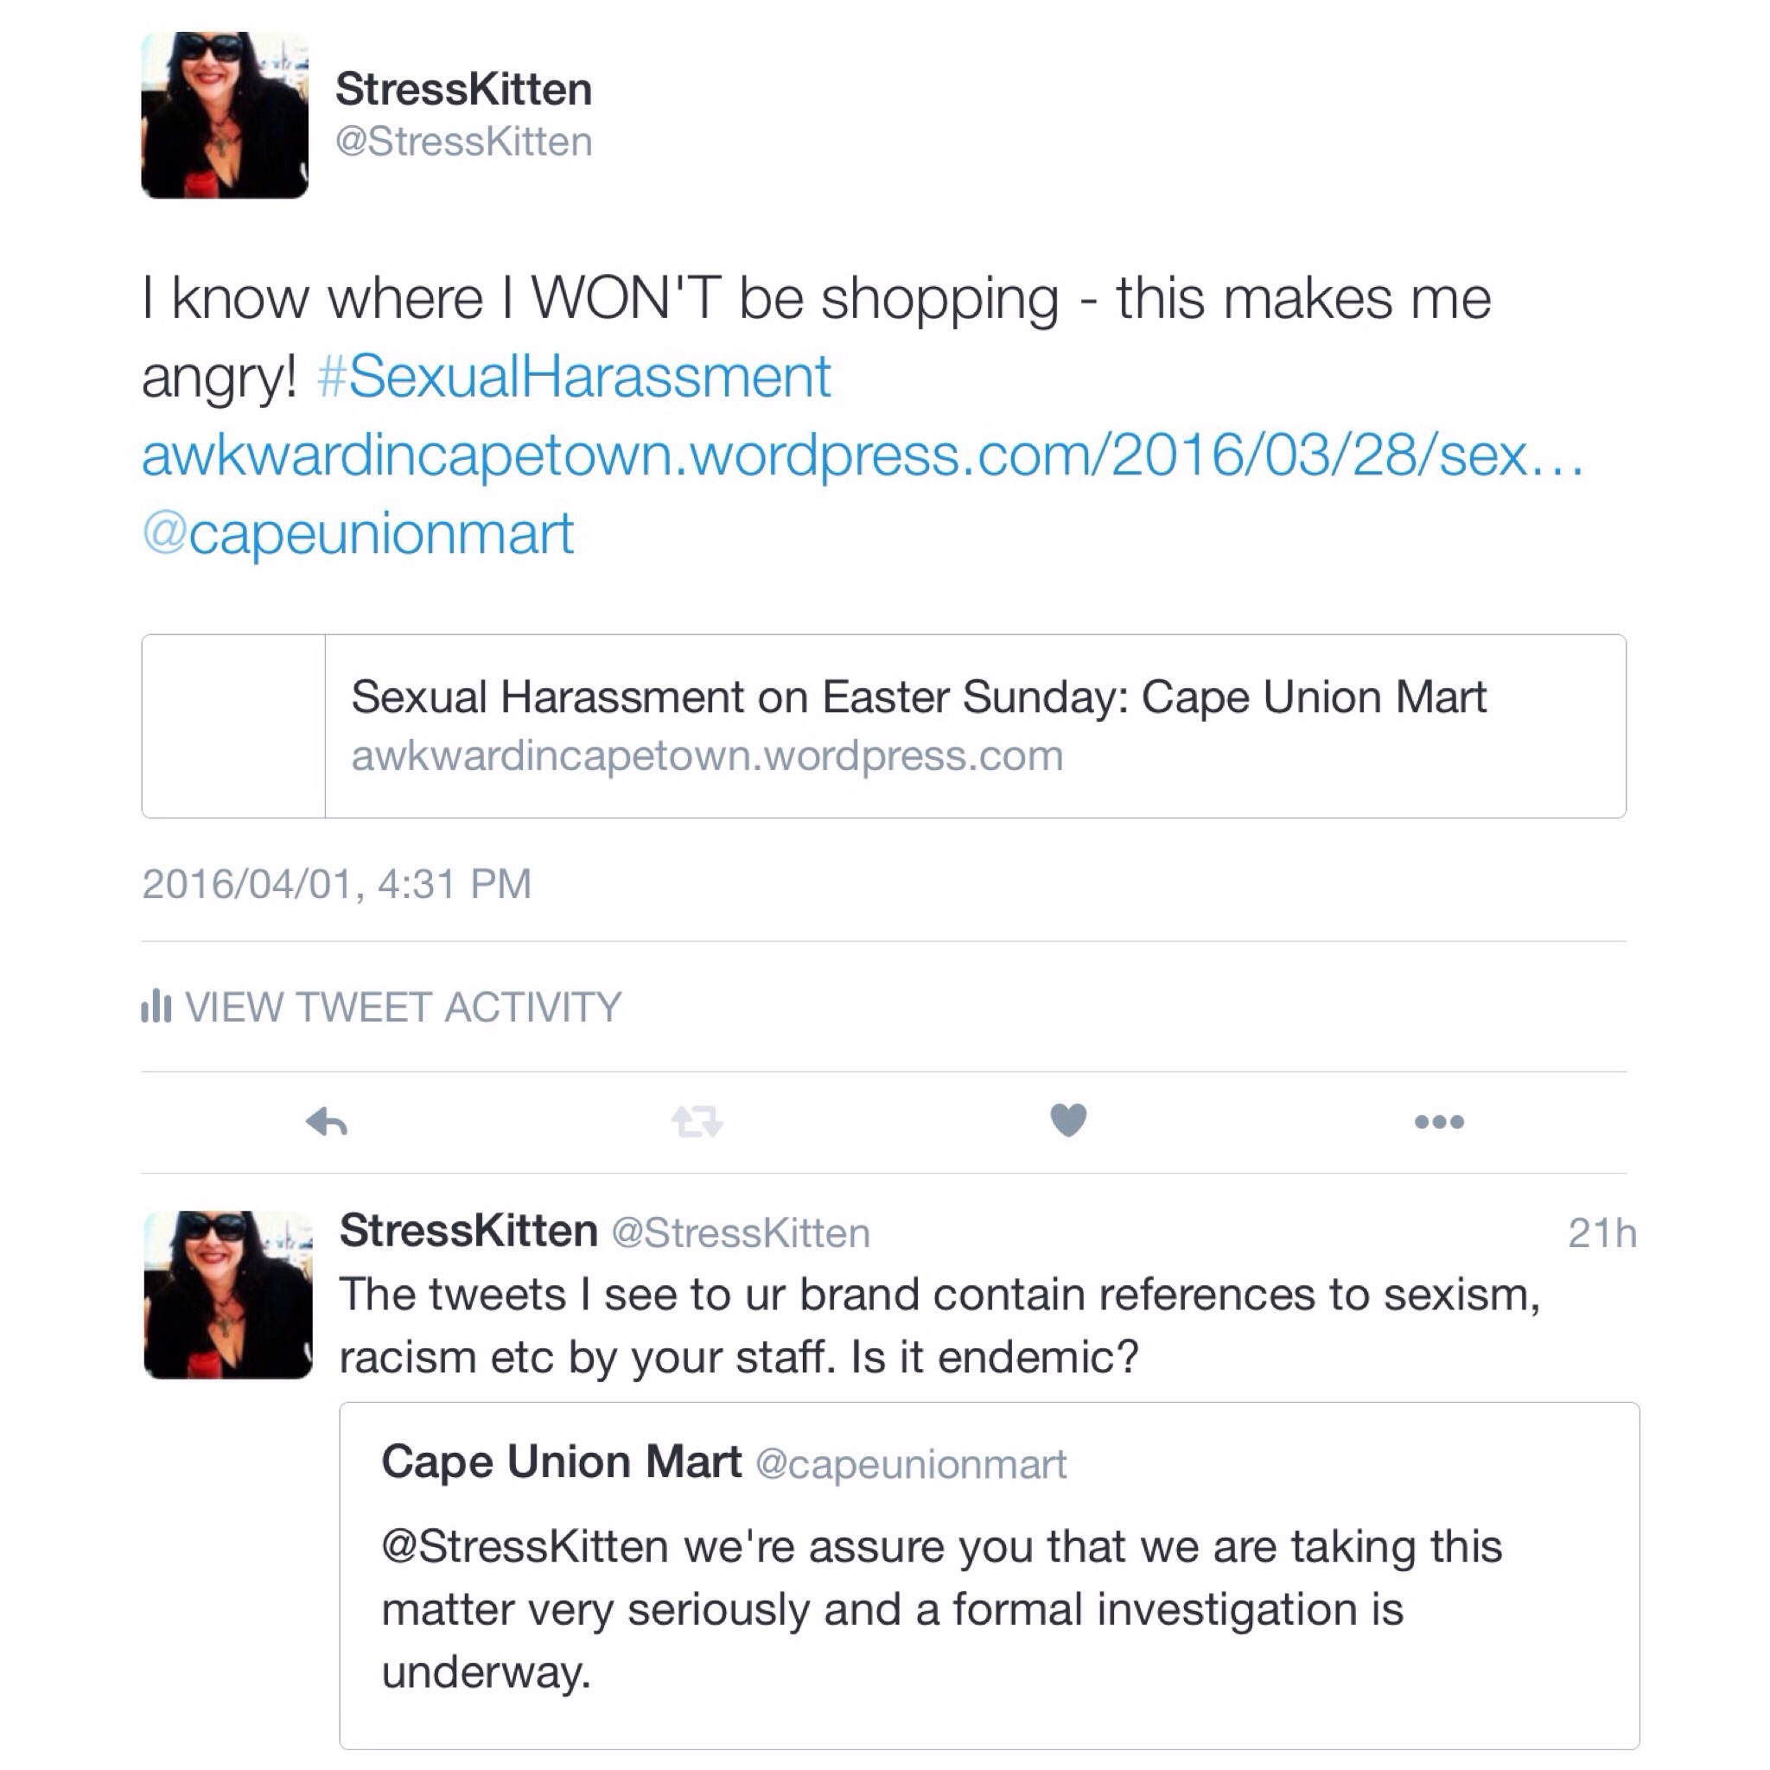Click the tweet timestamp 2016/04/01, 4:31 PM
Viewport: 1770px width, 1770px height.
(x=337, y=884)
